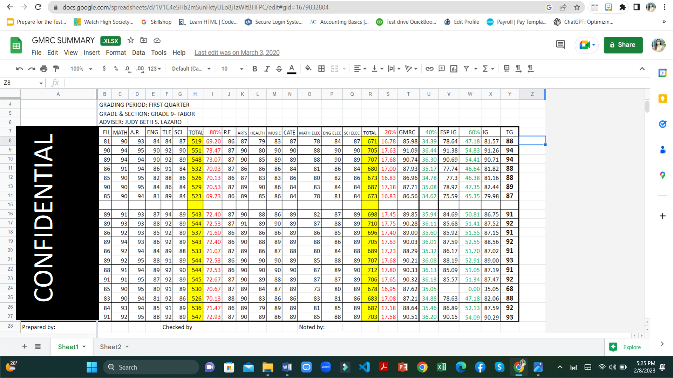
Task: Click the Insert chart icon
Action: 454,69
